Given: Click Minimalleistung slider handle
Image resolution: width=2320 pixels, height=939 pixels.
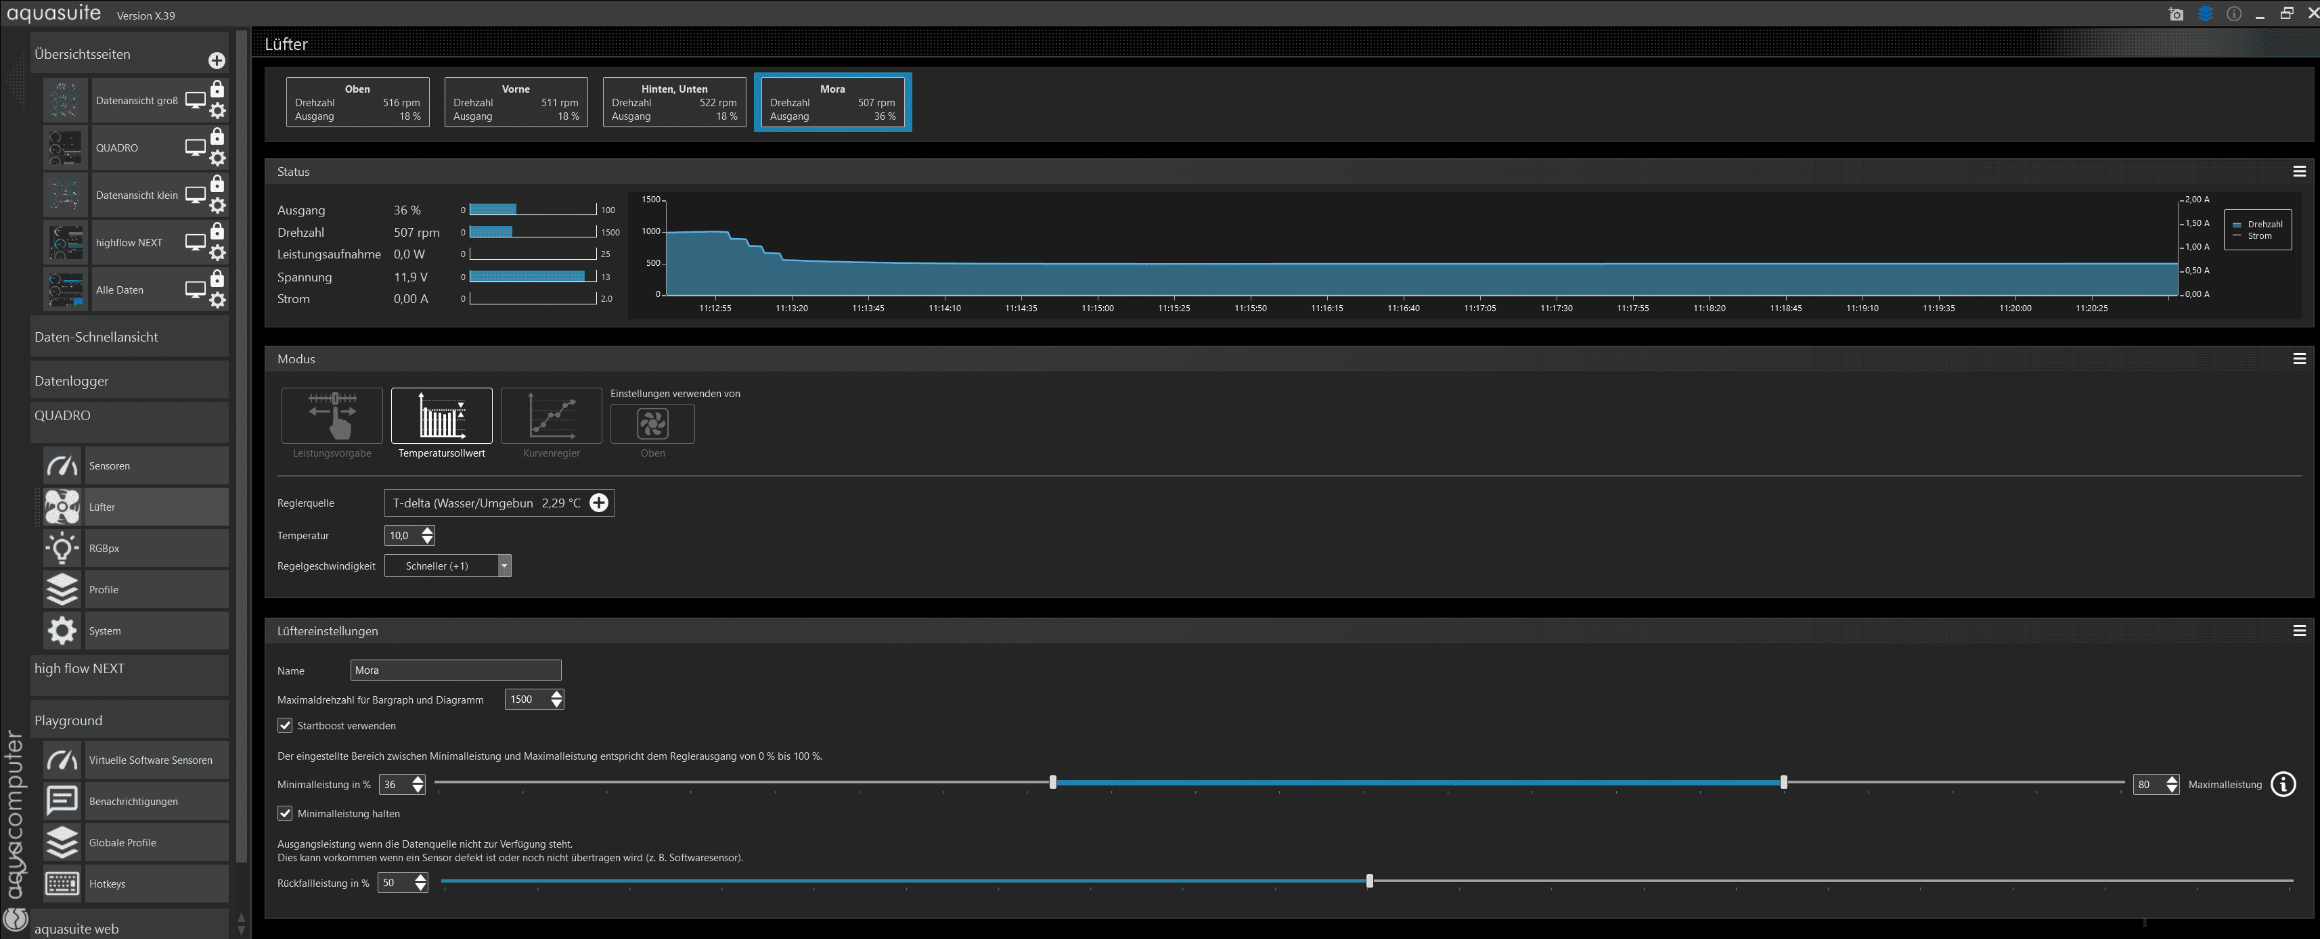Looking at the screenshot, I should click(1053, 782).
